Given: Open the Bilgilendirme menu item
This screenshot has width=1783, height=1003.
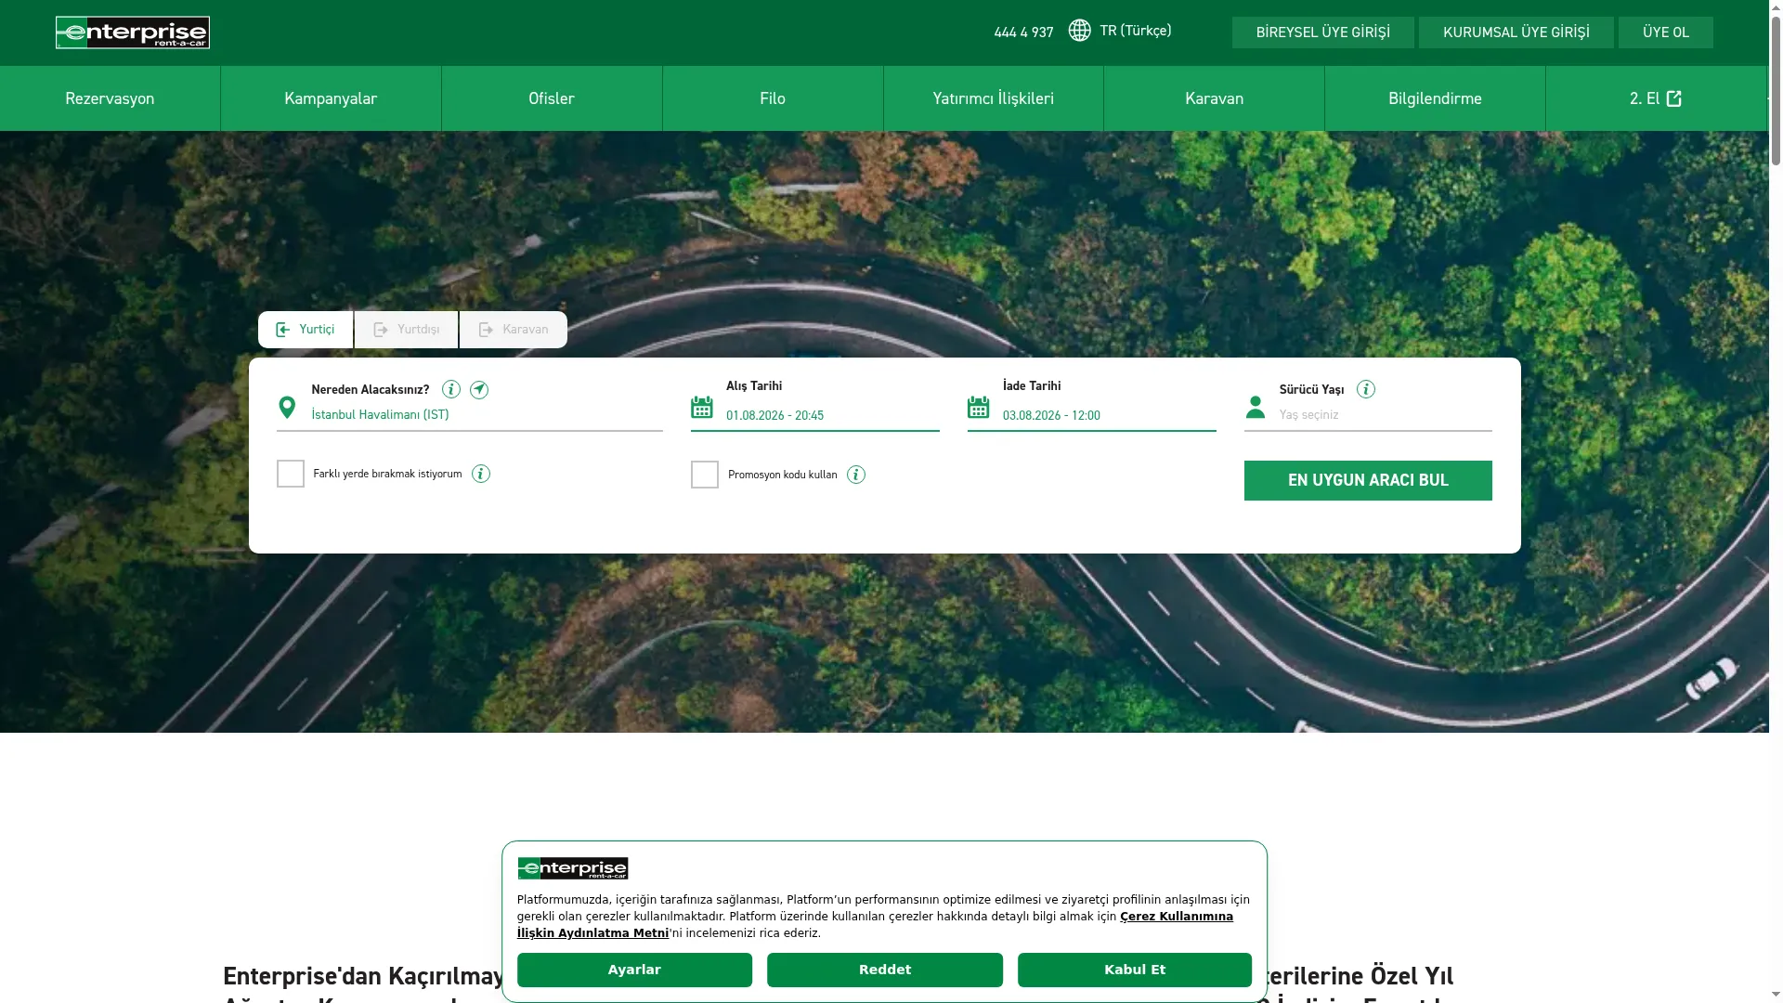Looking at the screenshot, I should (1435, 98).
